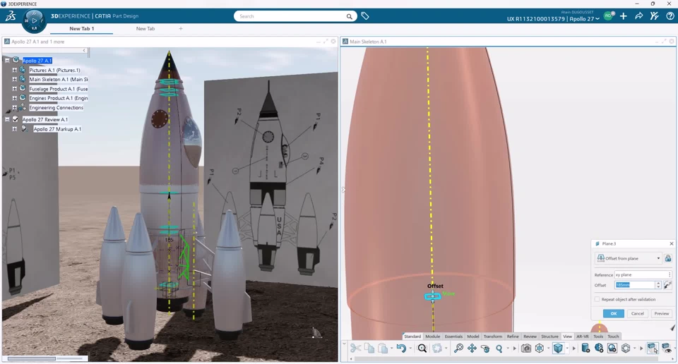Open the Tools toolbar tab
This screenshot has height=364, width=678.
click(598, 336)
